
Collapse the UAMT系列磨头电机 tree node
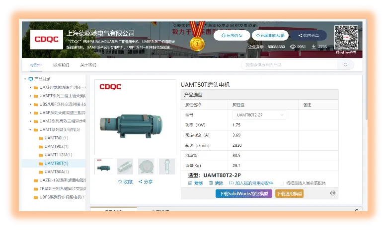pos(30,129)
